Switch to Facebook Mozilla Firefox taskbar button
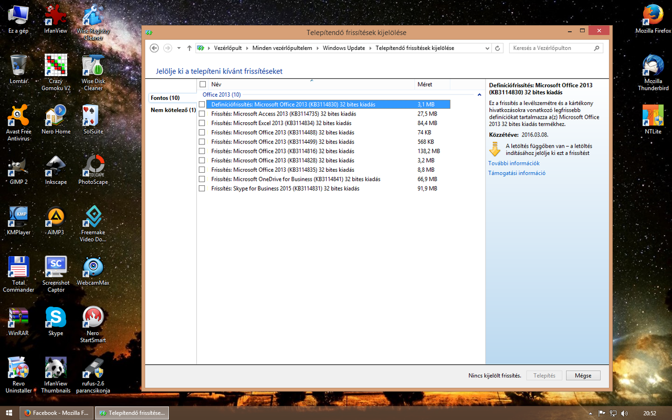The width and height of the screenshot is (672, 420). [x=56, y=413]
